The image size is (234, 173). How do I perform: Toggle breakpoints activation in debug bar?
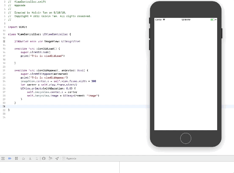[x=9, y=158]
